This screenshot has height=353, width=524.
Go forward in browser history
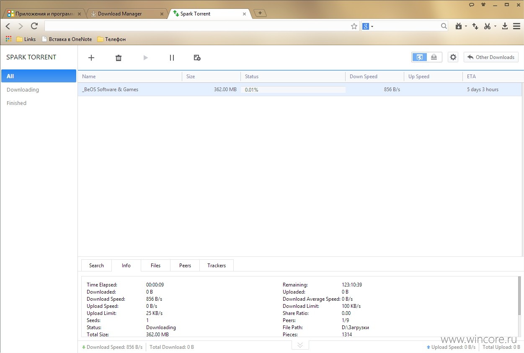point(21,26)
